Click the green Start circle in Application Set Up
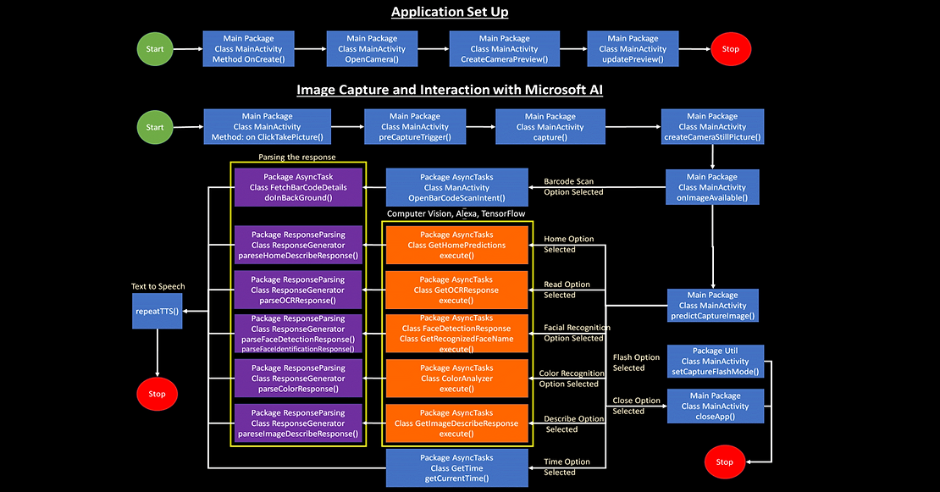The image size is (940, 492). pos(155,49)
